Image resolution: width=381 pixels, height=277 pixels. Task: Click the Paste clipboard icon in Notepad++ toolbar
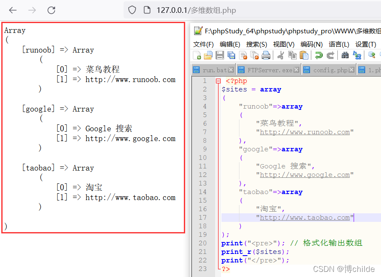click(x=304, y=55)
